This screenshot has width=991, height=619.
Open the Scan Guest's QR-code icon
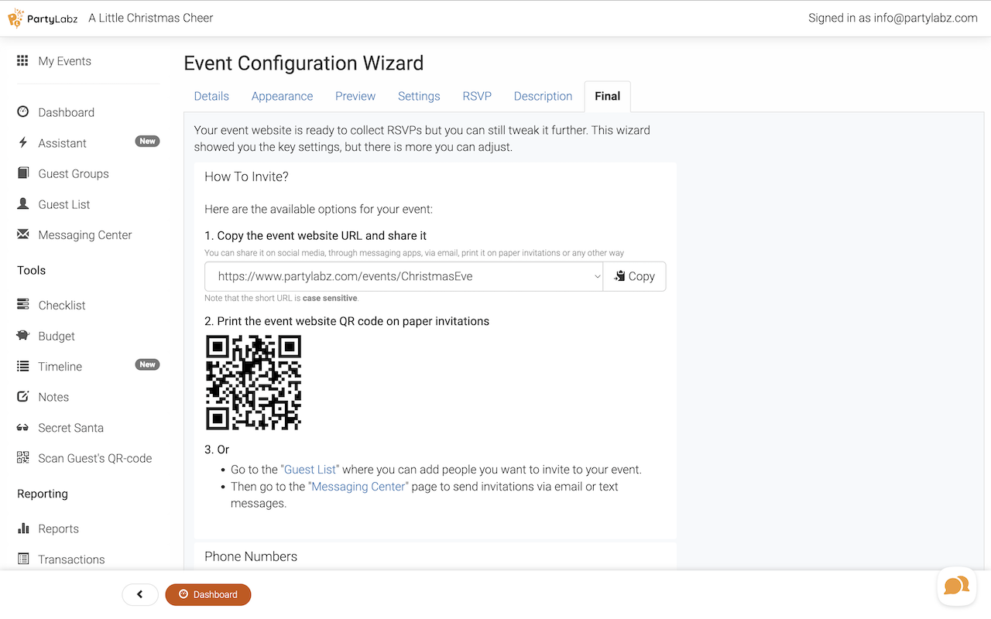23,458
